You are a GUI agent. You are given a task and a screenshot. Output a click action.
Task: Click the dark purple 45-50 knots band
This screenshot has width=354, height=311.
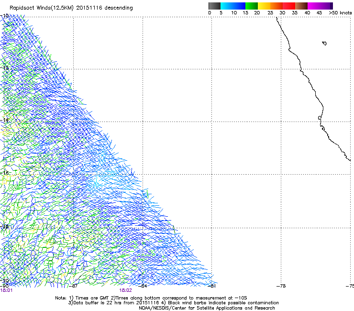click(326, 6)
